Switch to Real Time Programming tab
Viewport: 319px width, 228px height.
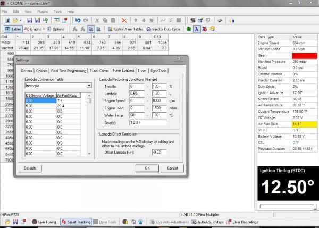(69, 71)
